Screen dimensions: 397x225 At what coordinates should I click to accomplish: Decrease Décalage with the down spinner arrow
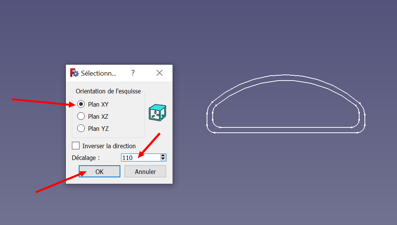(163, 159)
